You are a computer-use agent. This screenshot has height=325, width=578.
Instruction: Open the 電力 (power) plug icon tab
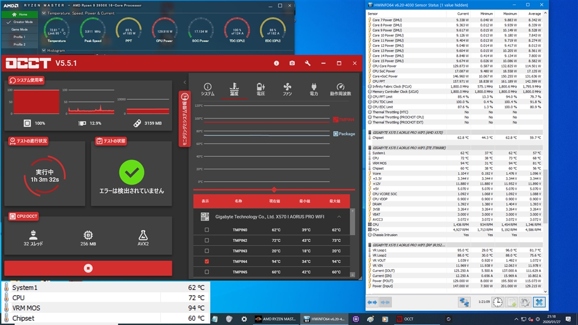314,89
